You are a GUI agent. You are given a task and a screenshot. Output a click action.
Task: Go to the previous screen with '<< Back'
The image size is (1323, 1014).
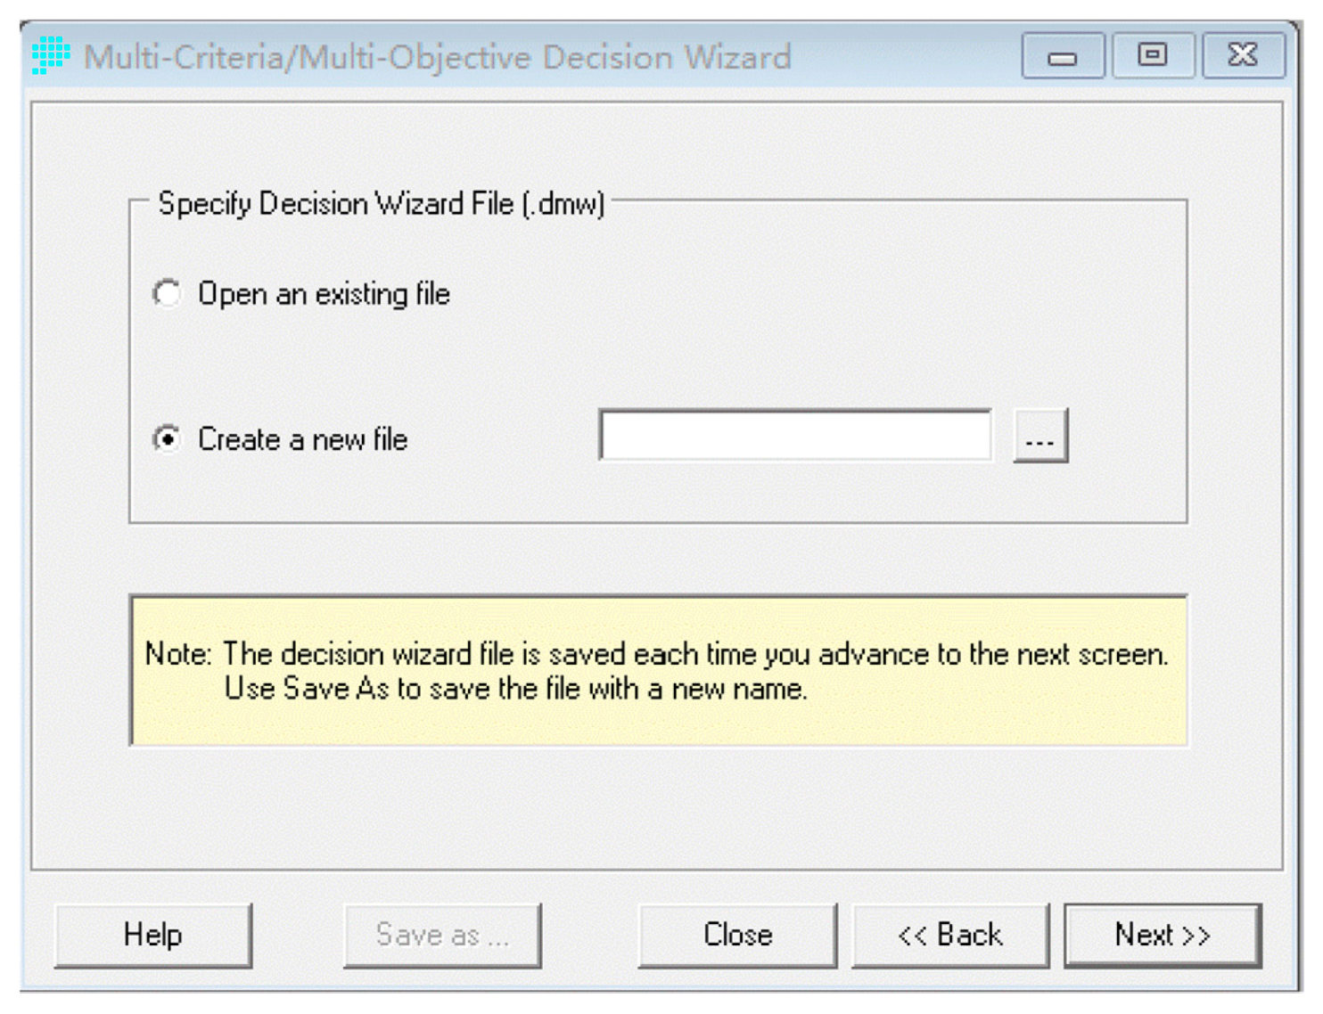pyautogui.click(x=950, y=935)
